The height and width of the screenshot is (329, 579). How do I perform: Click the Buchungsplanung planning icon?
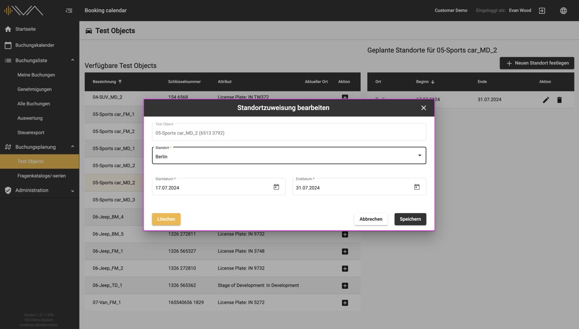click(x=8, y=147)
